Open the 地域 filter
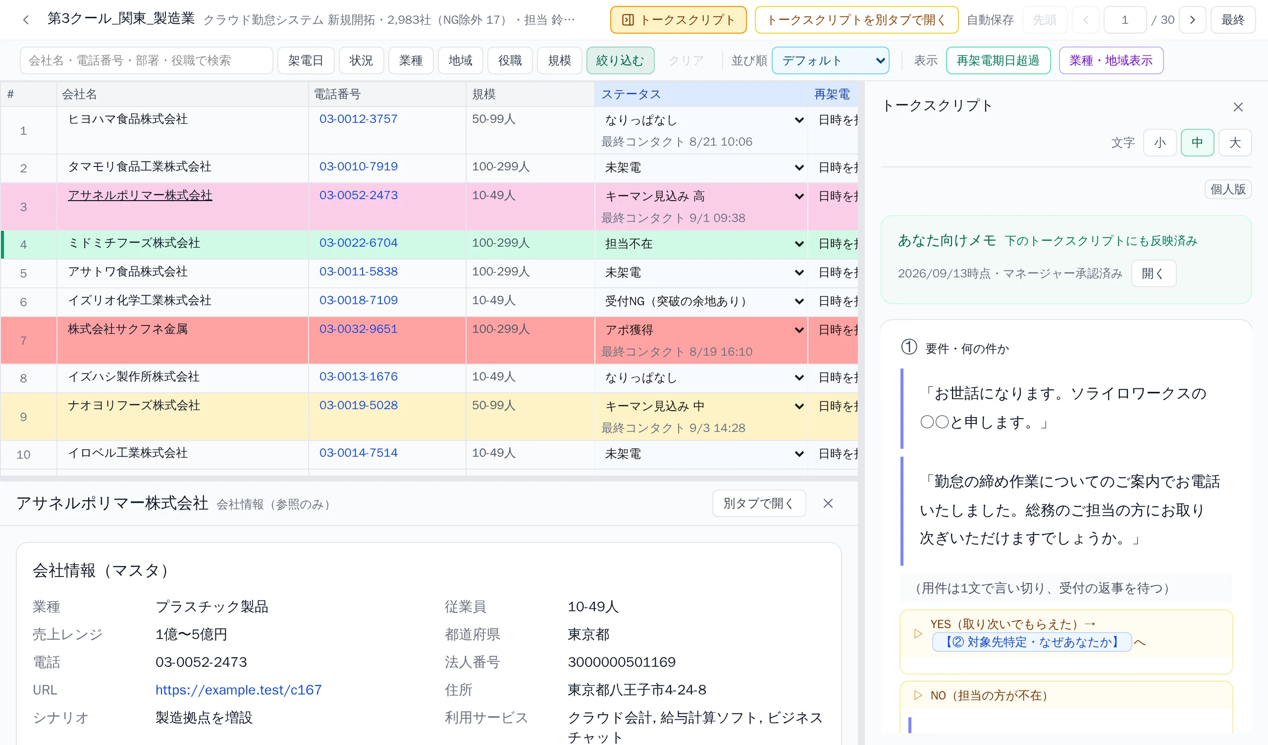This screenshot has width=1268, height=745. (x=461, y=60)
